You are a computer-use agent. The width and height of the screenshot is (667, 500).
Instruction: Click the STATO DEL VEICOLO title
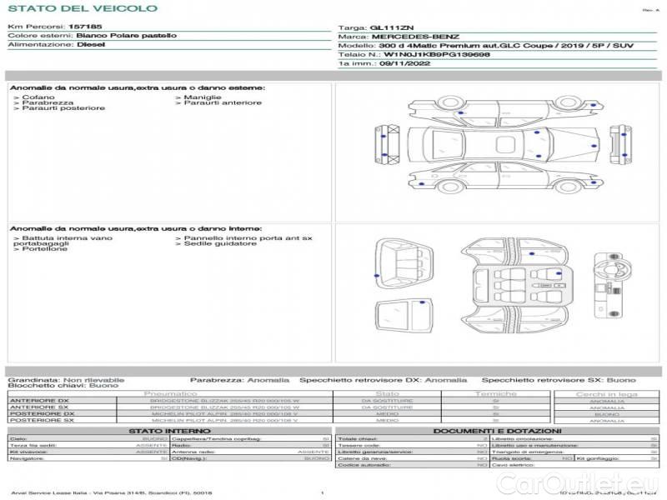click(x=82, y=8)
